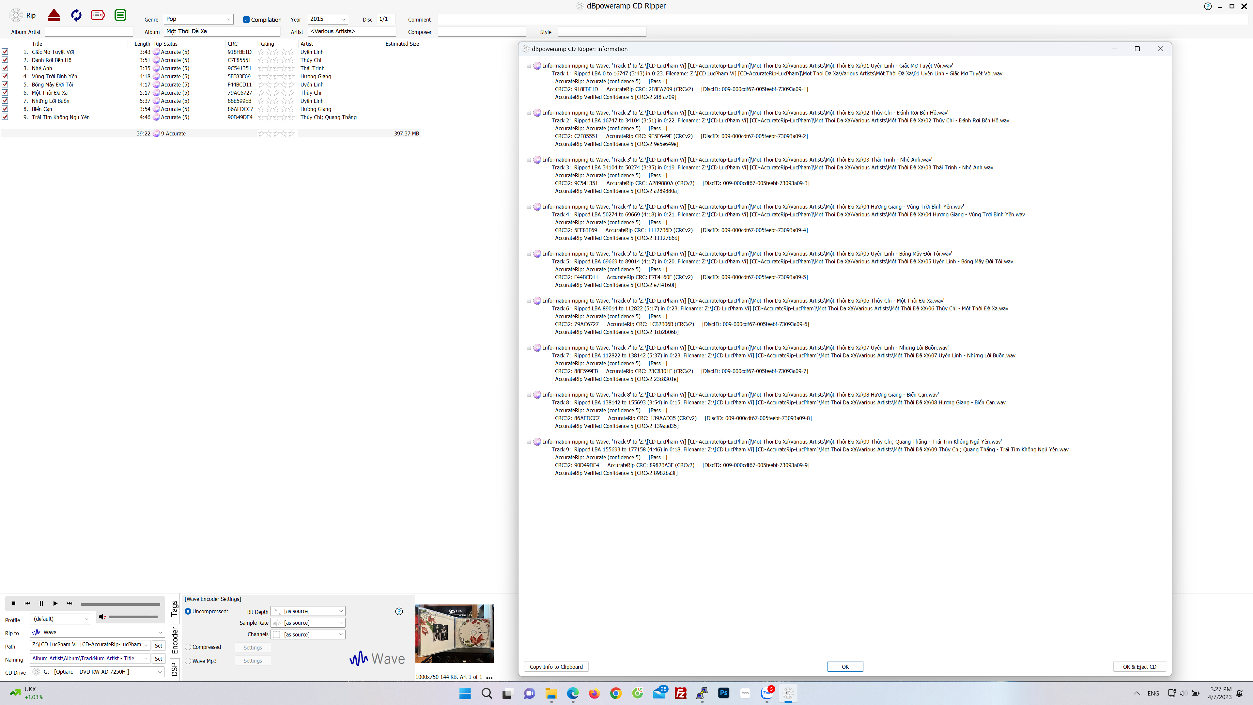Viewport: 1253px width, 705px height.
Task: Uncheck track 7 Những Lời Buồn
Action: point(5,101)
